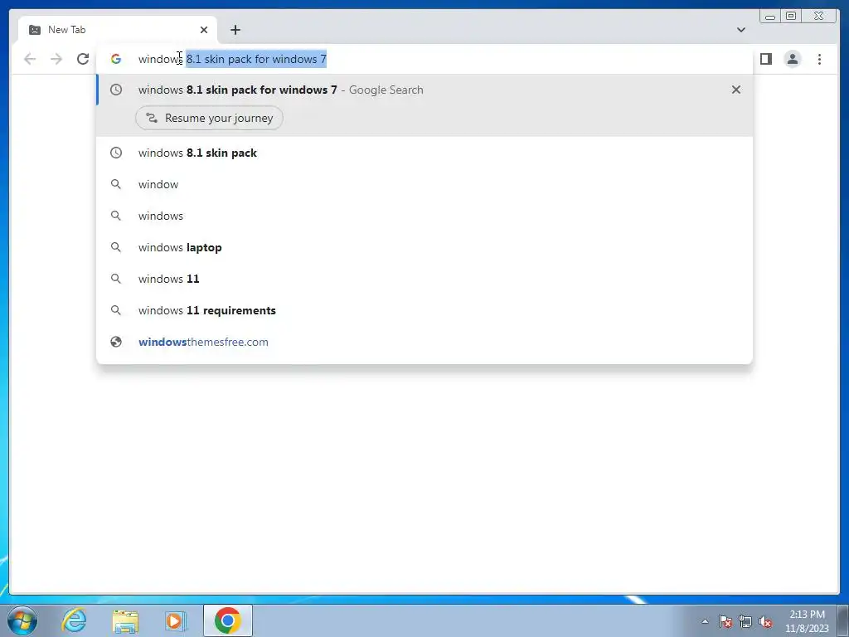Open Chrome's three-dot menu
849x637 pixels.
819,59
